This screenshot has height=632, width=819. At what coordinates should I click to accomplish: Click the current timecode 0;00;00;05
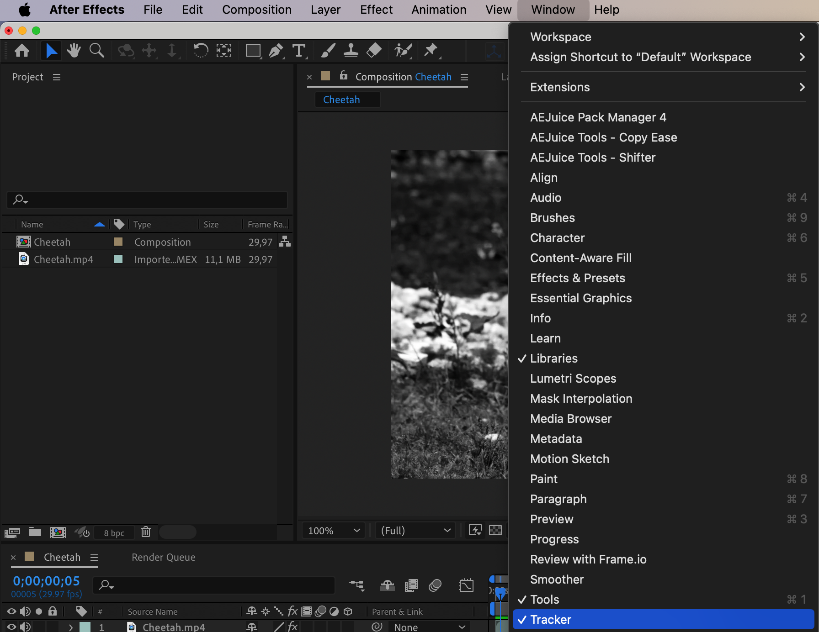point(46,581)
